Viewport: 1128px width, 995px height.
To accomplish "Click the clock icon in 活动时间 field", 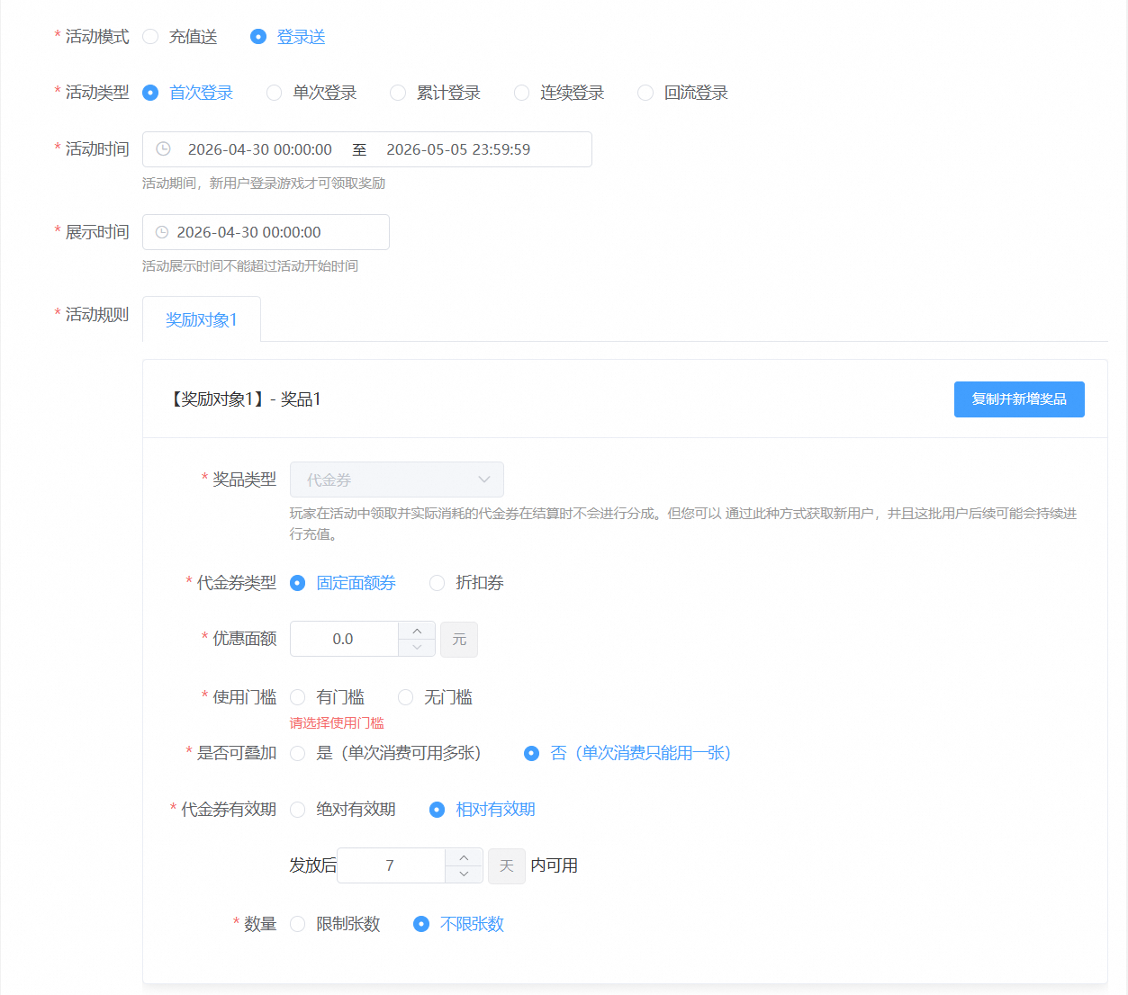I will (x=163, y=149).
